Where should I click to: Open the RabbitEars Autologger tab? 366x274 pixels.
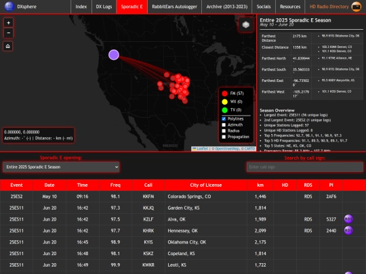(x=175, y=7)
